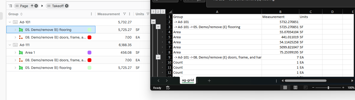Collapse Excel outline group at row 9
Viewport: 355px width, 100px height.
(158, 57)
